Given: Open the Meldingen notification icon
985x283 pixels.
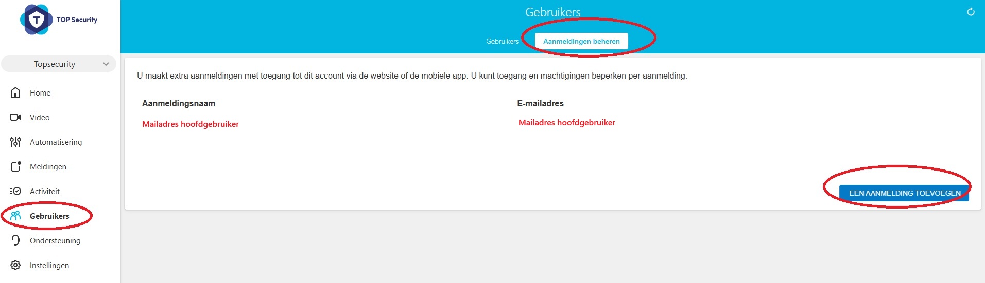Looking at the screenshot, I should pyautogui.click(x=15, y=166).
